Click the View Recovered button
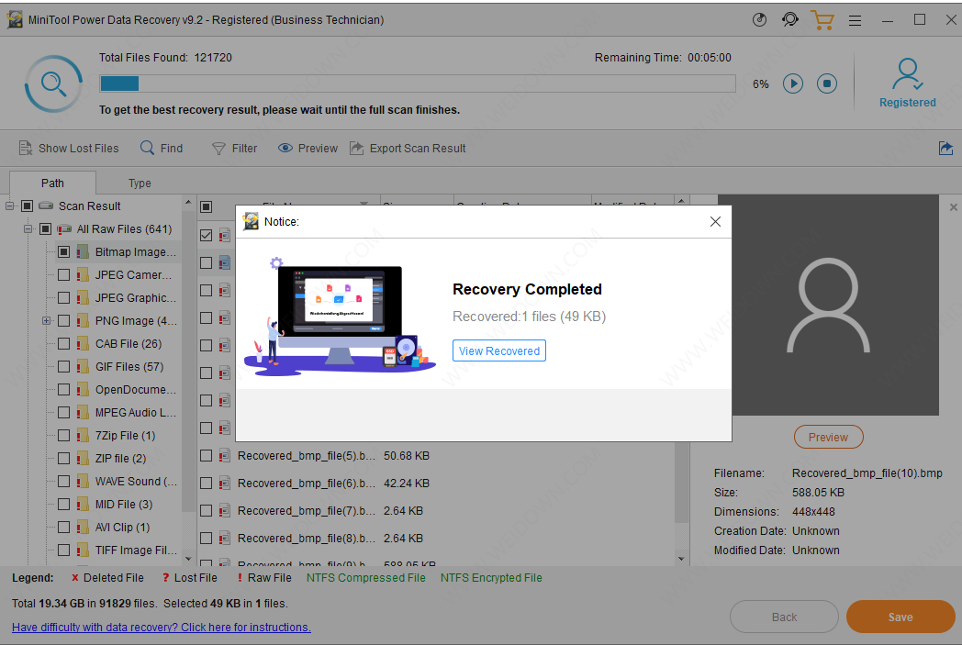Screen dimensions: 962x645 point(499,350)
